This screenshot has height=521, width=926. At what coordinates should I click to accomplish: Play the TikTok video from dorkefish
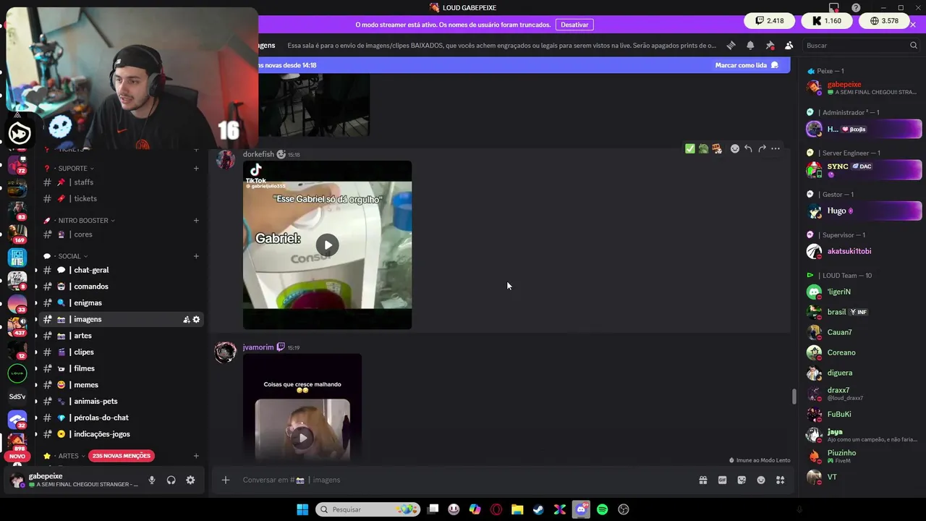(328, 245)
